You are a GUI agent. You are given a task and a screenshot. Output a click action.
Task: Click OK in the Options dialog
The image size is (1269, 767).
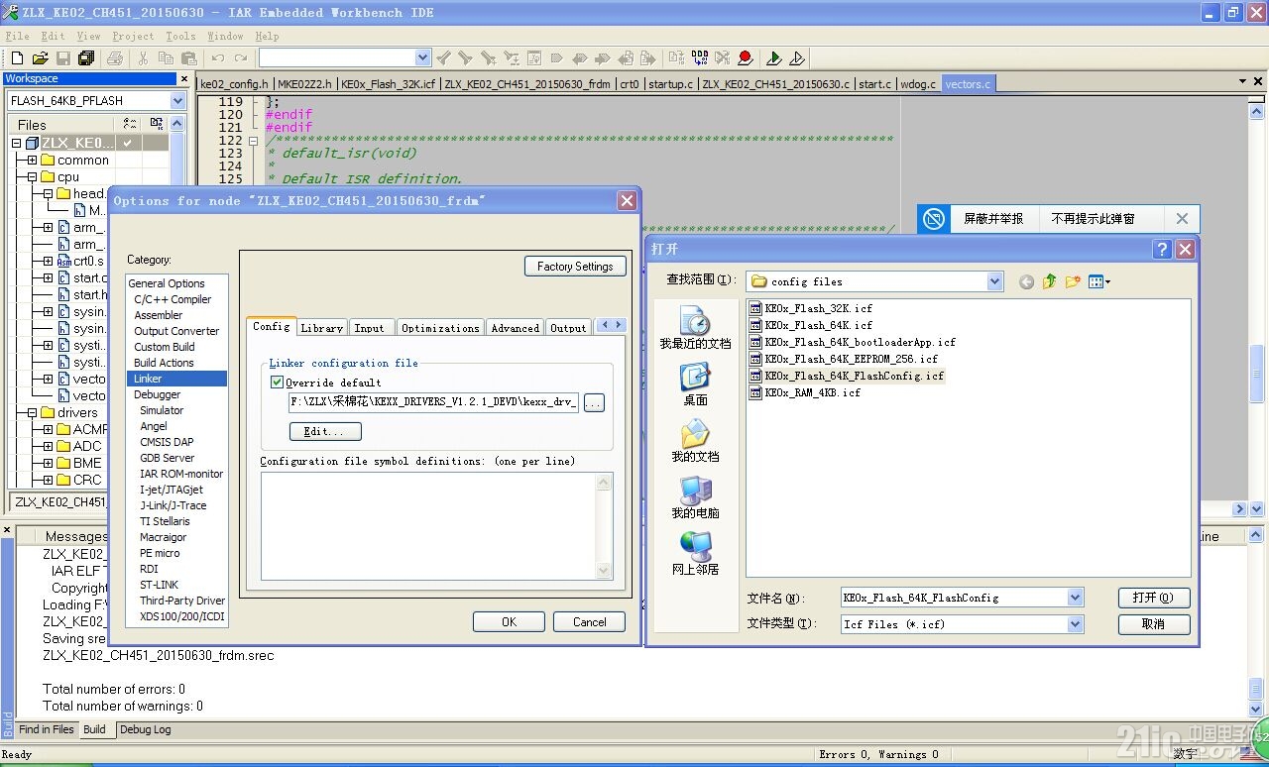[x=509, y=622]
